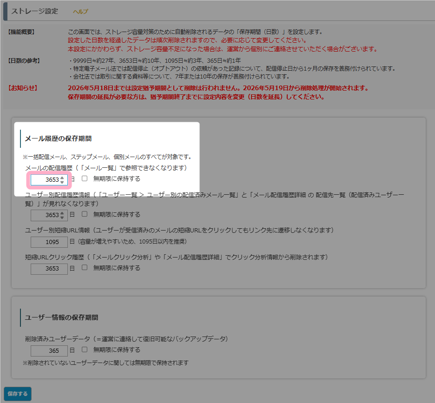Click the メール履歴の保存期間 section heading
Image resolution: width=435 pixels, height=403 pixels.
tap(58, 139)
